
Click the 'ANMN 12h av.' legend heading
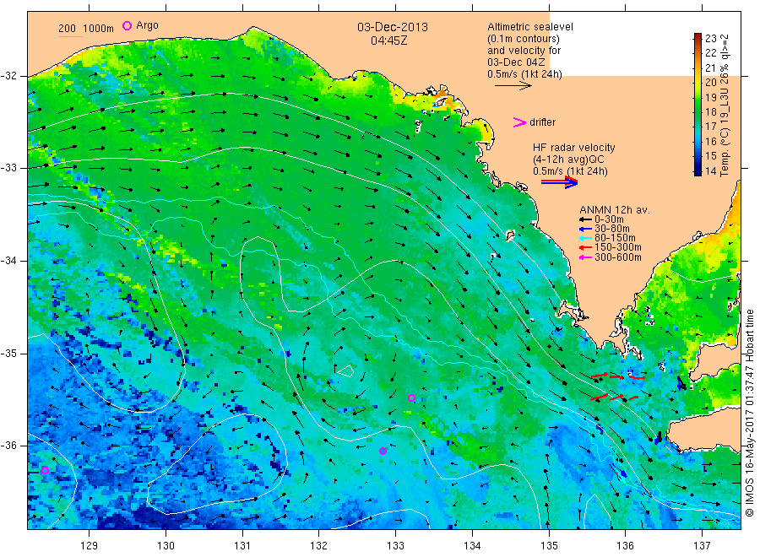click(x=615, y=210)
